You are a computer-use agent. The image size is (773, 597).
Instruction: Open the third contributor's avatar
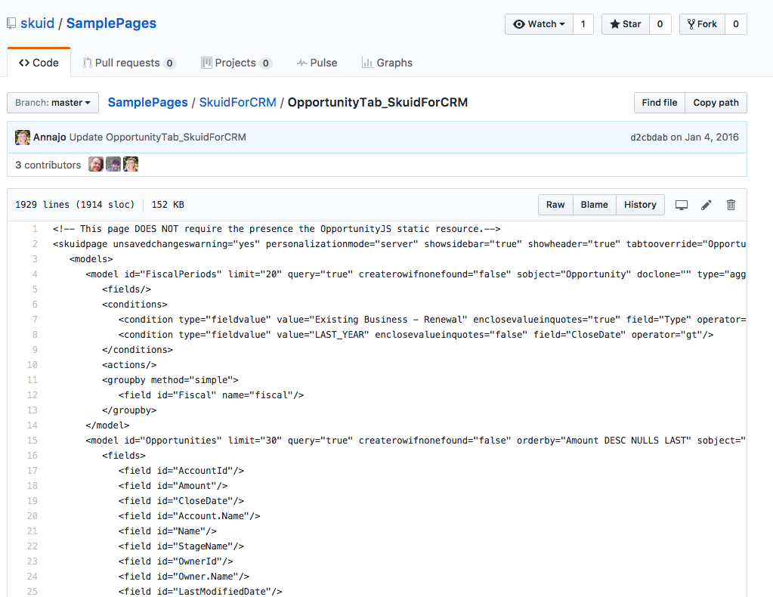[x=131, y=164]
